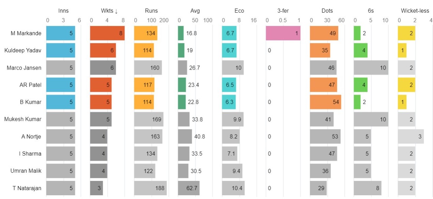Click M Markande's orange wickets bar showing 8
The width and height of the screenshot is (433, 199).
(x=107, y=33)
